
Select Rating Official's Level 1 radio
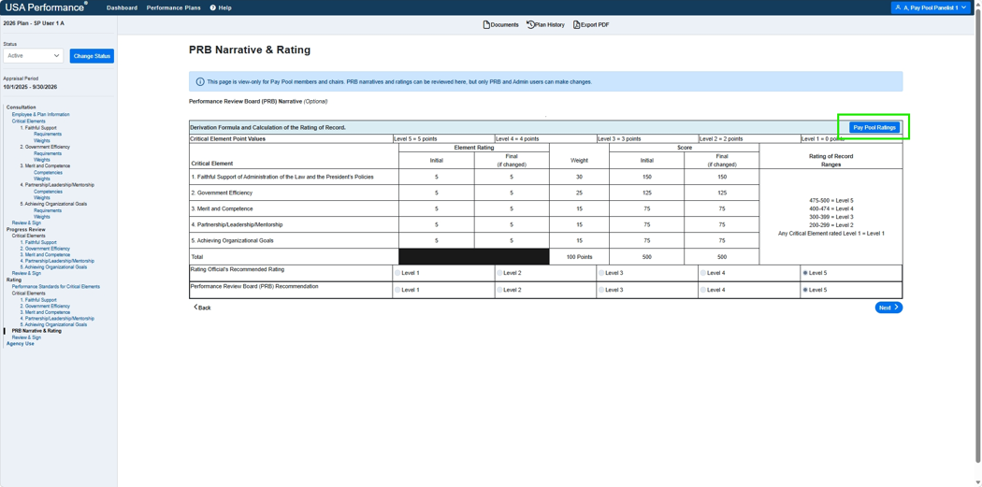pyautogui.click(x=397, y=273)
